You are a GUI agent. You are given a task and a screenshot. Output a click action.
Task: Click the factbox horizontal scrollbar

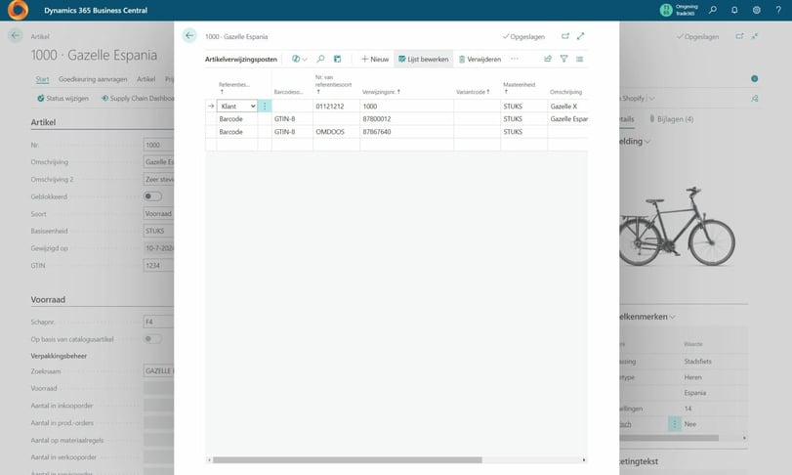pyautogui.click(x=669, y=438)
